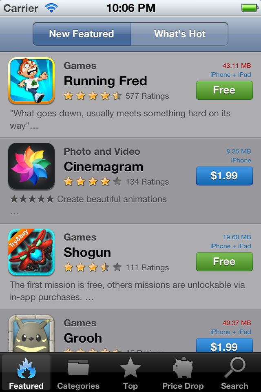
Task: Switch to the What's Hot segment
Action: (179, 34)
